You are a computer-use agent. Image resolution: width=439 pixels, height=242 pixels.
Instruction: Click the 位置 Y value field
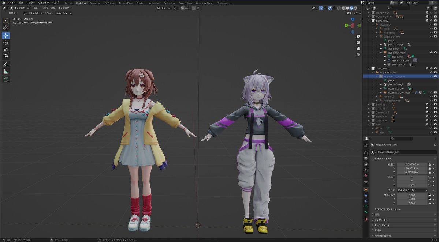coord(412,169)
